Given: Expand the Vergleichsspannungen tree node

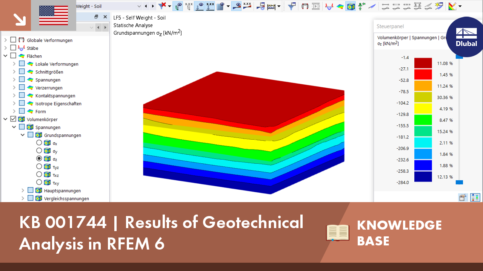Looking at the screenshot, I should [23, 198].
